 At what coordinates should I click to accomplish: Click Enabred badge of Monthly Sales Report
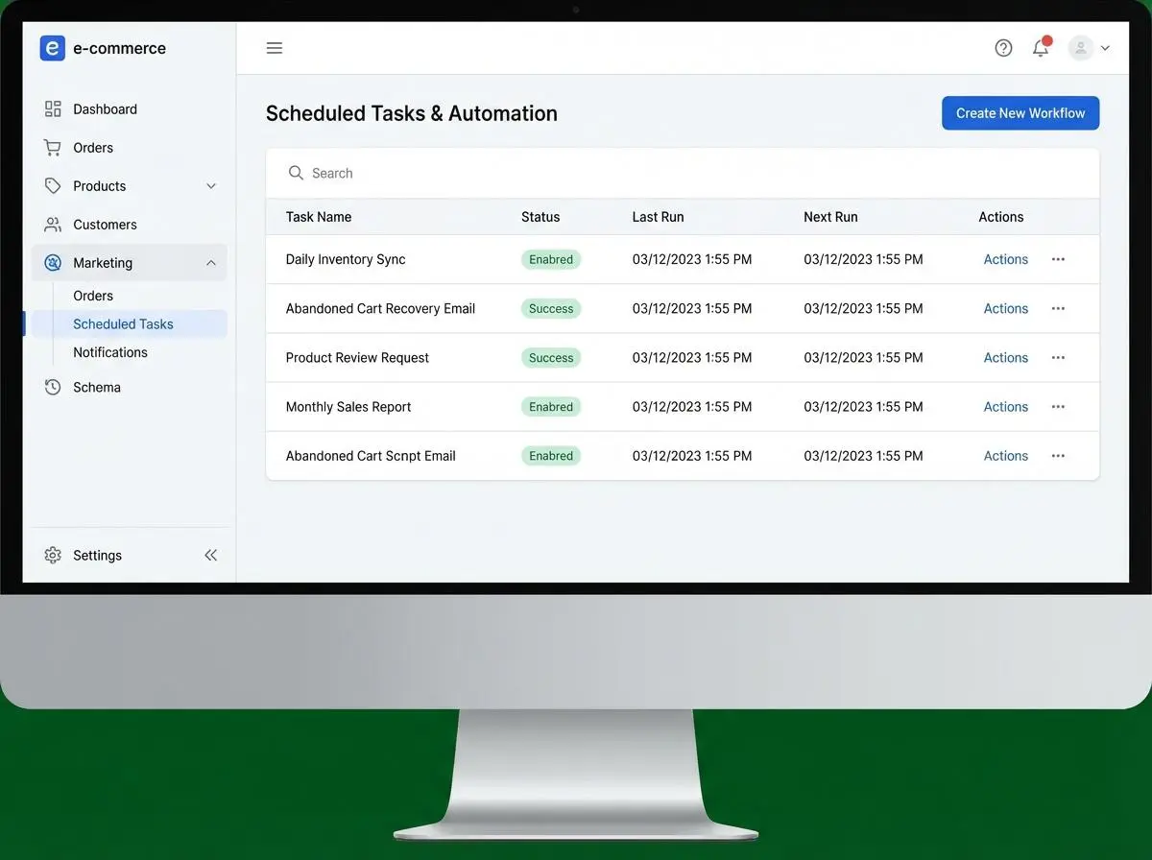coord(551,407)
